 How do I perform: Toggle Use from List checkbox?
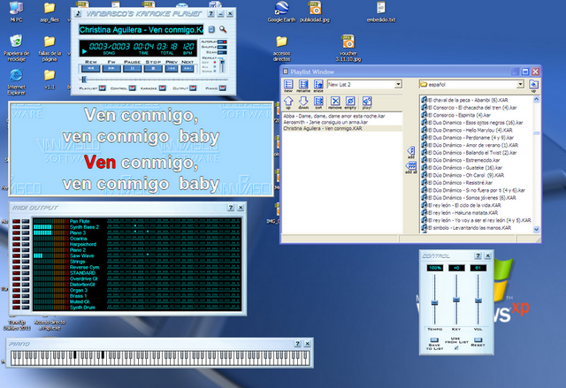pyautogui.click(x=456, y=347)
